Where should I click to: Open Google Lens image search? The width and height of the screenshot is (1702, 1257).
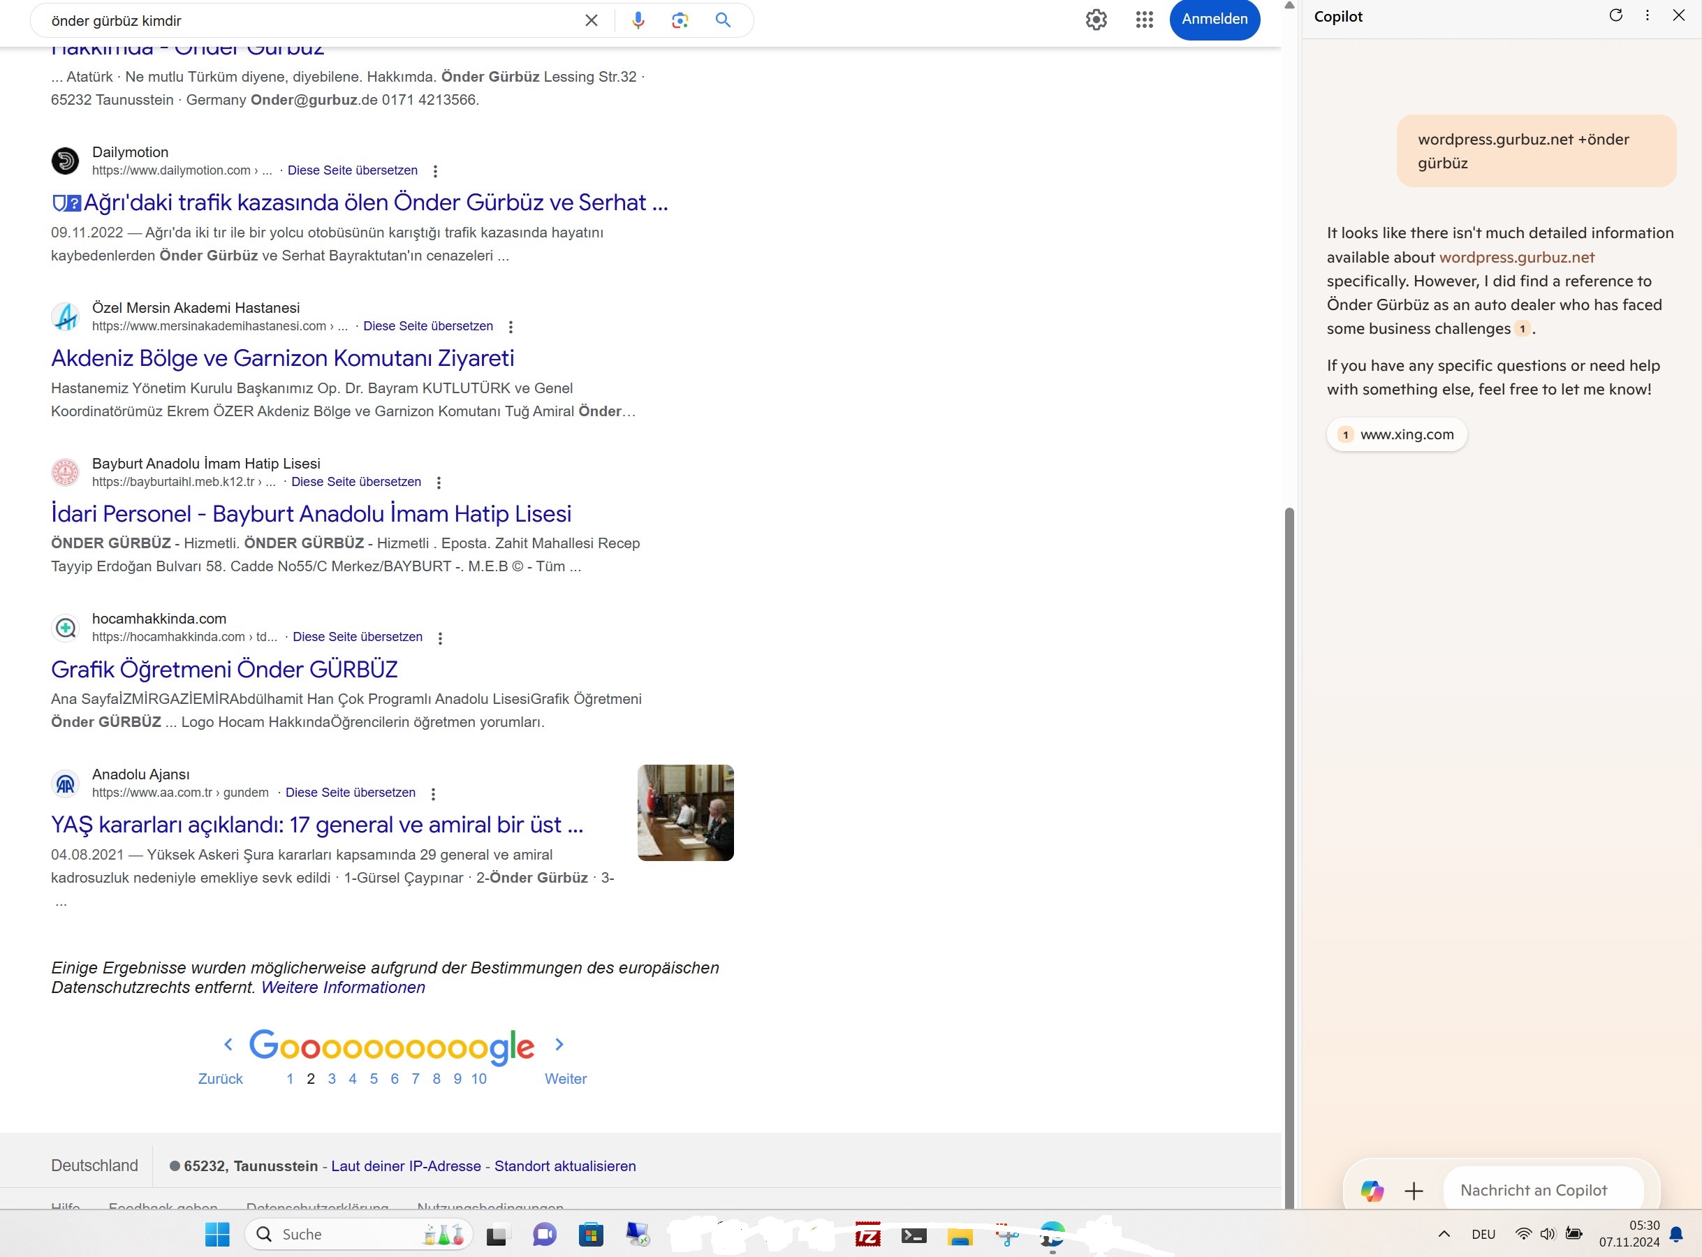[680, 20]
